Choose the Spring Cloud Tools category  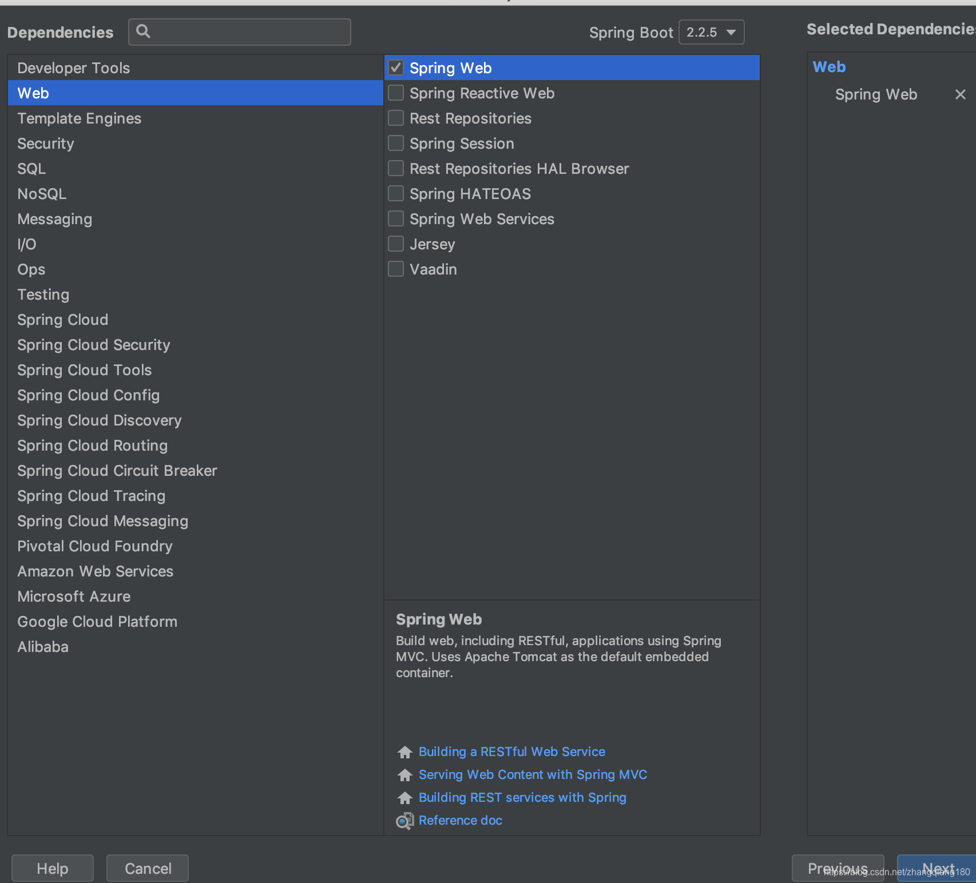(x=195, y=369)
